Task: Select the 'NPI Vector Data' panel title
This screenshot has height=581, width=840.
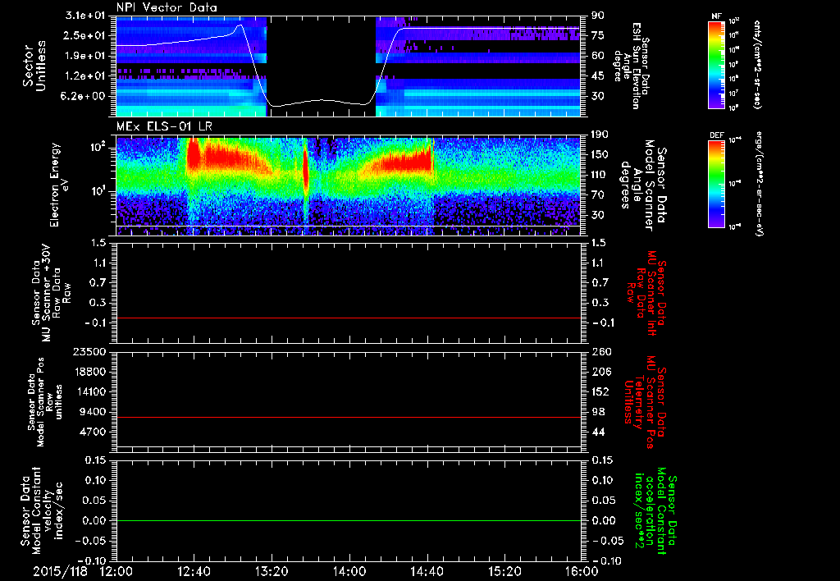Action: [167, 7]
